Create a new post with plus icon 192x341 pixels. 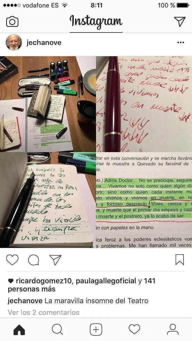coord(96,329)
